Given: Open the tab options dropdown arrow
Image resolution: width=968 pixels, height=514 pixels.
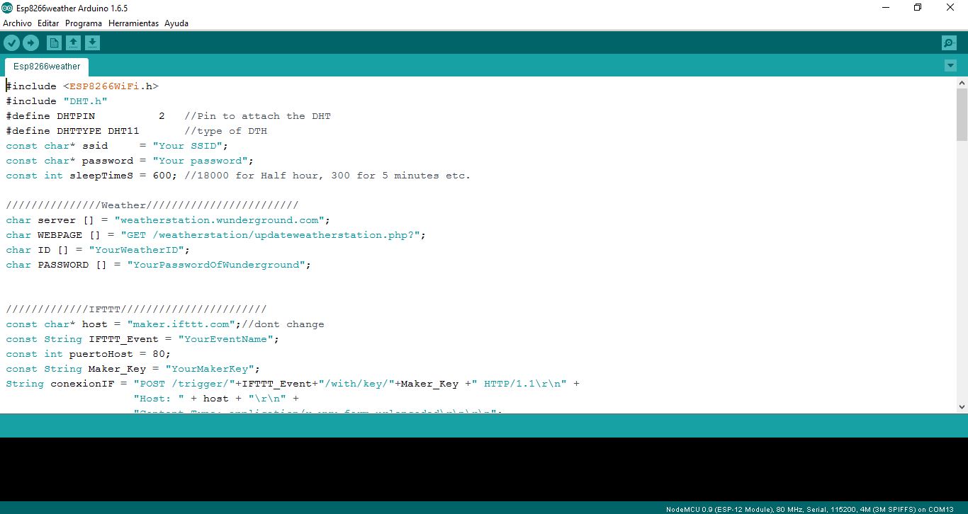Looking at the screenshot, I should [950, 66].
